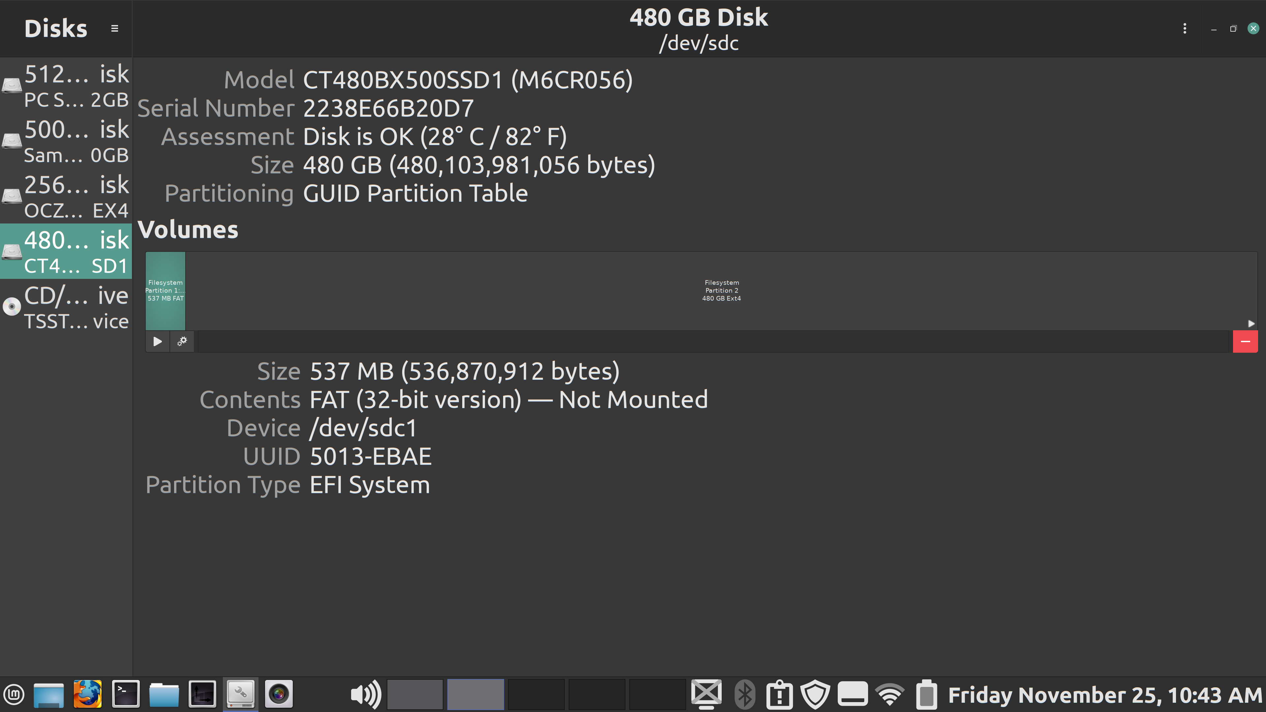Select the 512 GB PC S disk
1266x712 pixels.
tap(66, 86)
